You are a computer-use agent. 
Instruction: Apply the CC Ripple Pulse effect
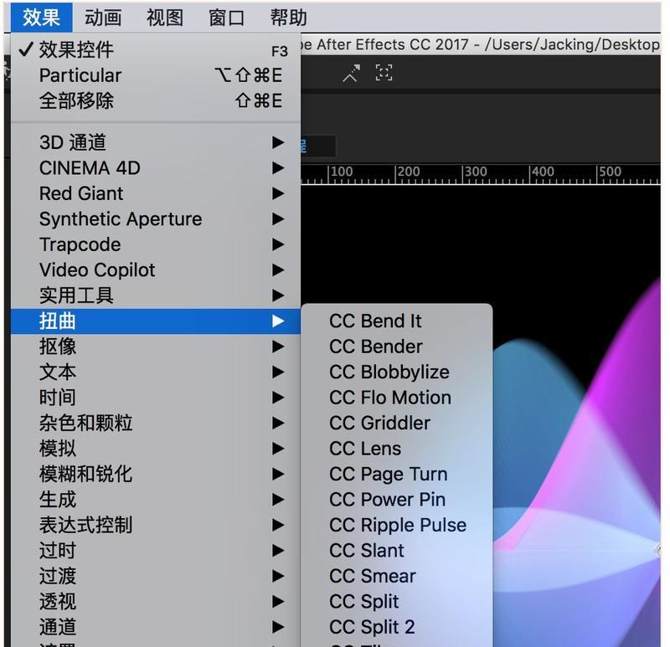397,525
